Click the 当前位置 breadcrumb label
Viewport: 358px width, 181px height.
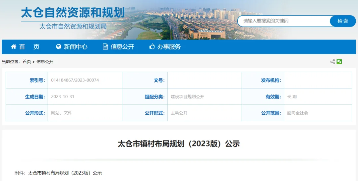point(11,62)
